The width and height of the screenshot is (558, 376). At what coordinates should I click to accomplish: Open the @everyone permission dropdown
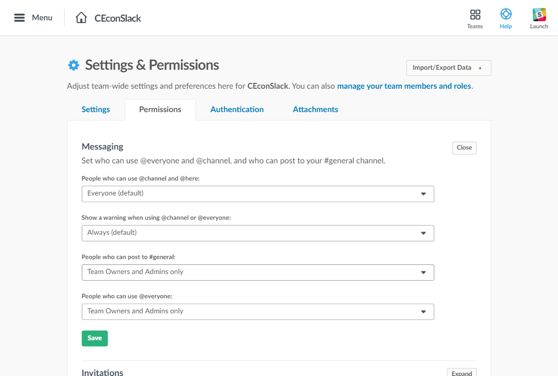[258, 312]
